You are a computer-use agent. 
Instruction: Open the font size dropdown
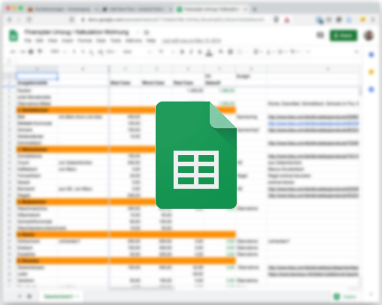(167, 52)
